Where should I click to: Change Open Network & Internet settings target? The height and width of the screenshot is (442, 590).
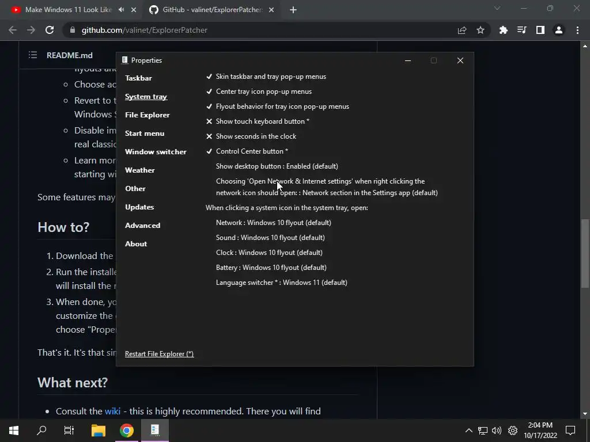click(x=327, y=187)
